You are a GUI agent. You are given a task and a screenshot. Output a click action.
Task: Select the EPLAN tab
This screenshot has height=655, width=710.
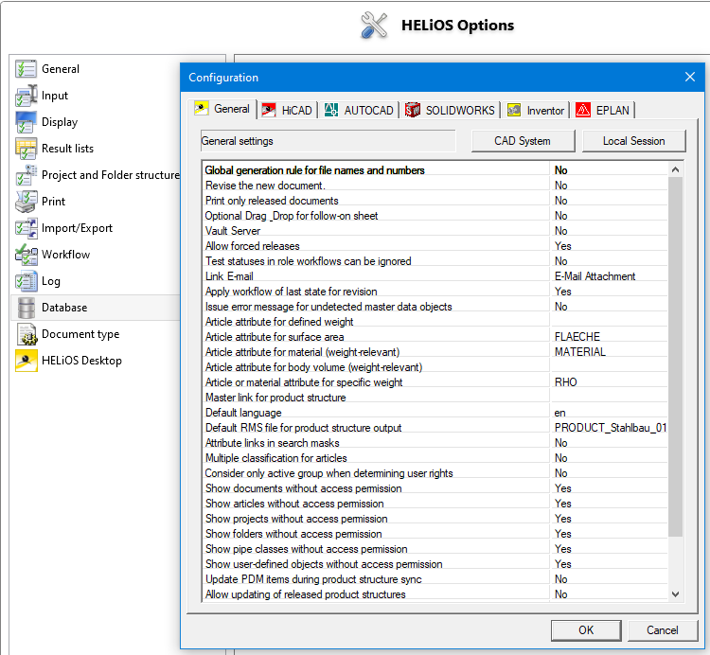[603, 110]
